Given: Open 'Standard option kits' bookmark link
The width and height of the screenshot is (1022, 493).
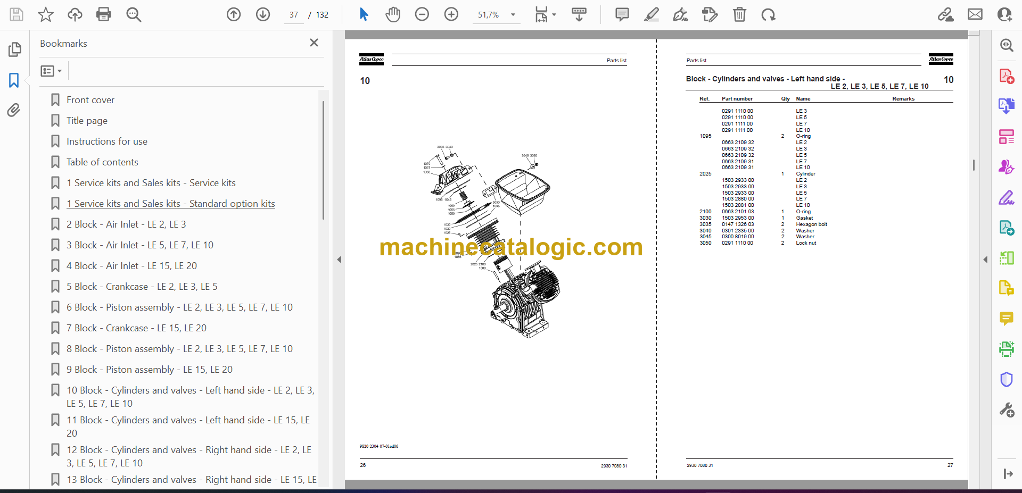Looking at the screenshot, I should coord(171,204).
